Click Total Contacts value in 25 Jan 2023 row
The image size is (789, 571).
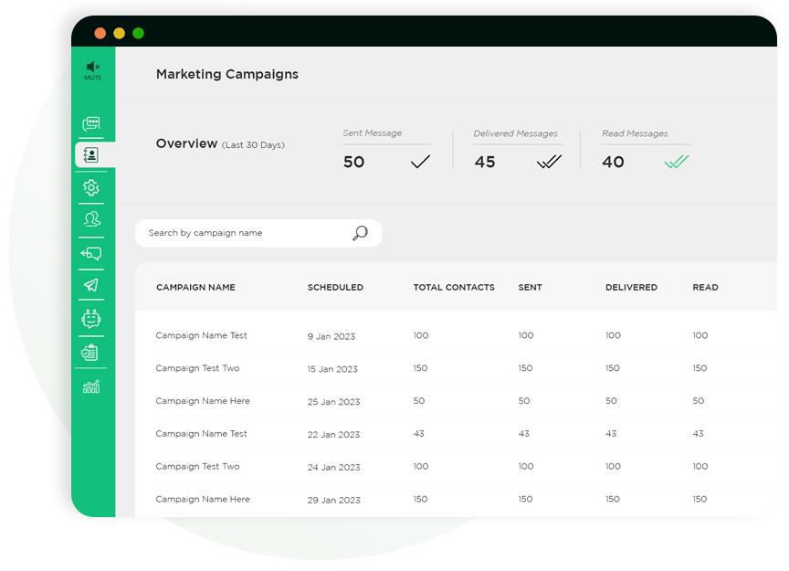click(x=418, y=401)
